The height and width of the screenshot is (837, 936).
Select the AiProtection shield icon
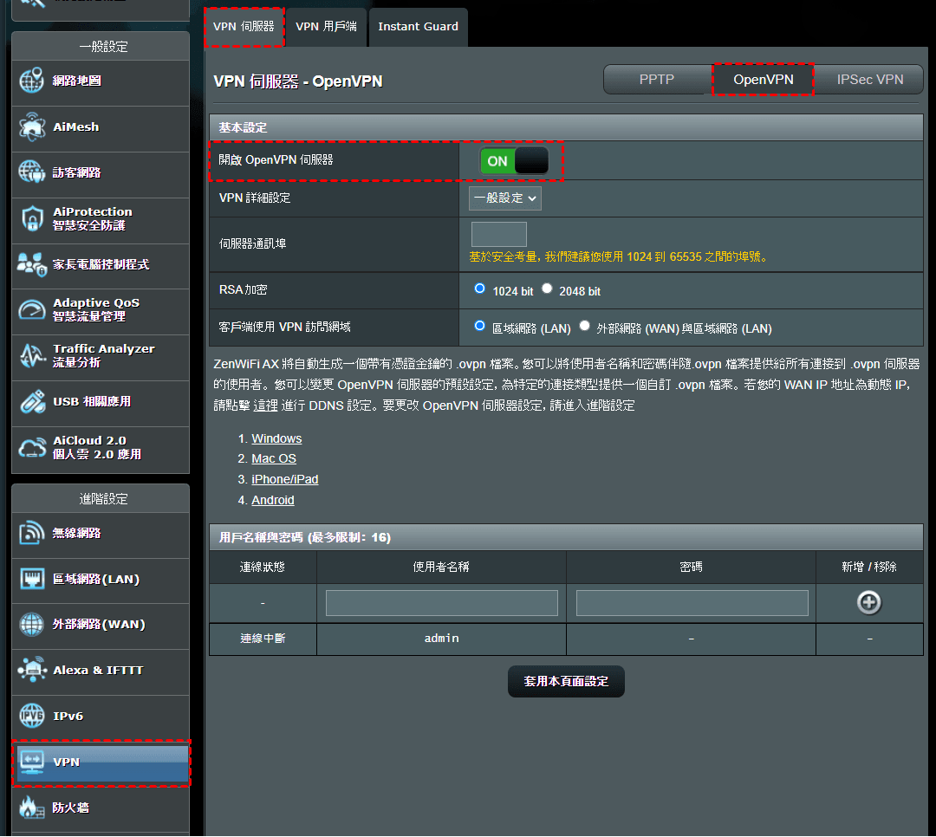(31, 218)
